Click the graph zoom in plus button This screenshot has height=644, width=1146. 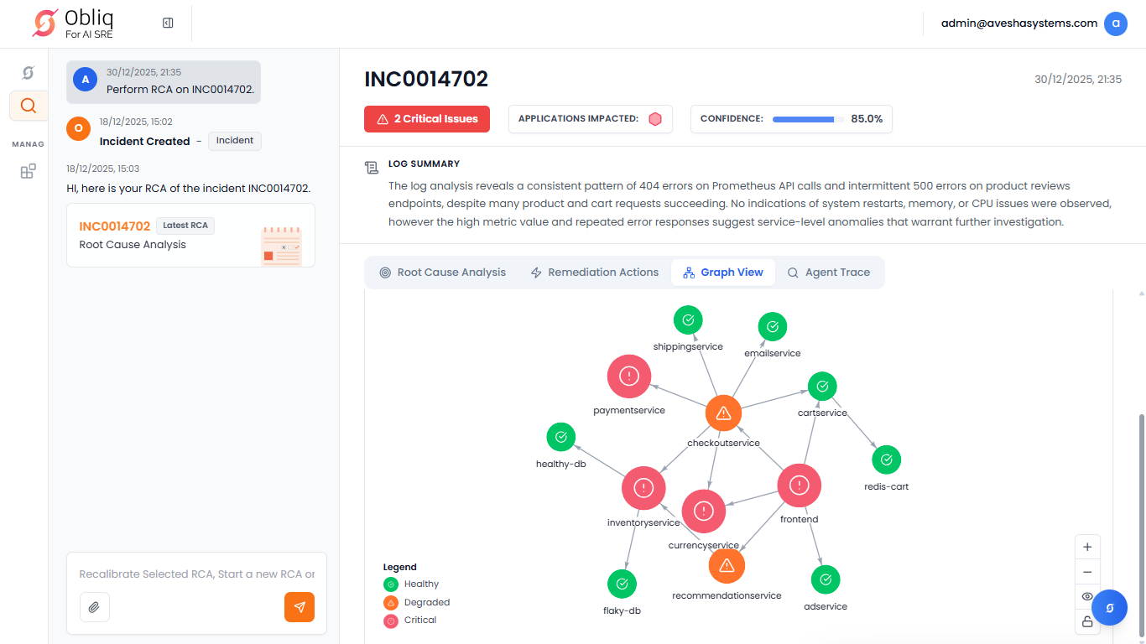coord(1087,548)
